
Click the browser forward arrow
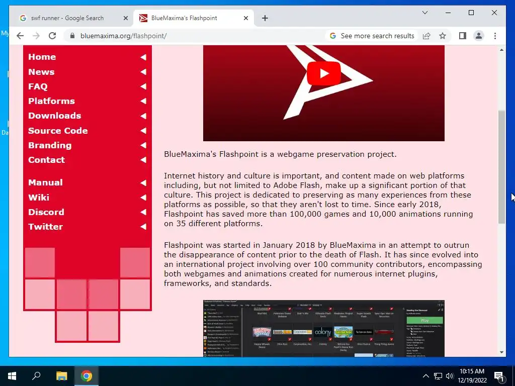click(36, 36)
